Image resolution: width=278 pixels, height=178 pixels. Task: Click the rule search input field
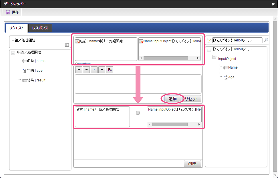pyautogui.click(x=237, y=40)
